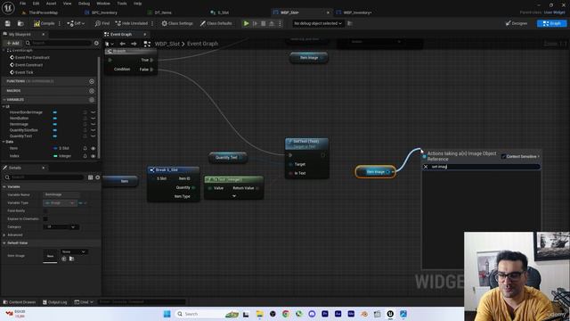The image size is (570, 321).
Task: Select Event Pre Construct in the graph list
Action: point(32,57)
